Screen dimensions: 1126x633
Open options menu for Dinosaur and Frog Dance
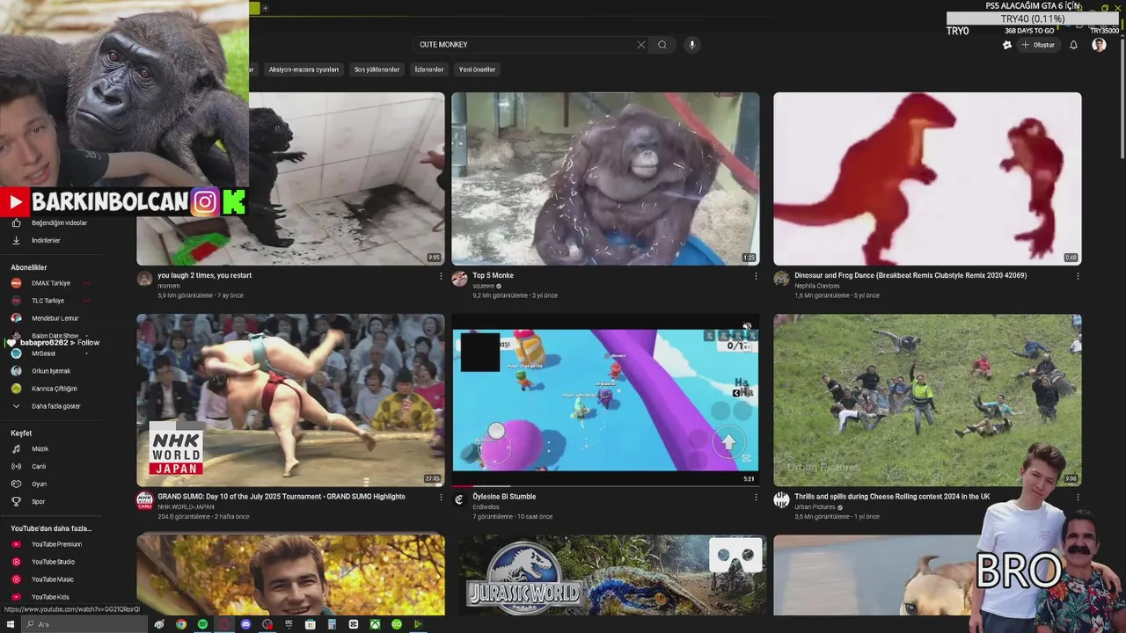(1078, 276)
